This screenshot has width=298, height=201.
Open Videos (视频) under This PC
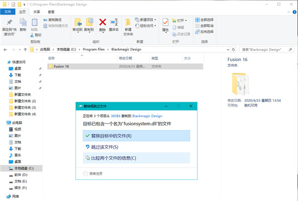click(18, 129)
